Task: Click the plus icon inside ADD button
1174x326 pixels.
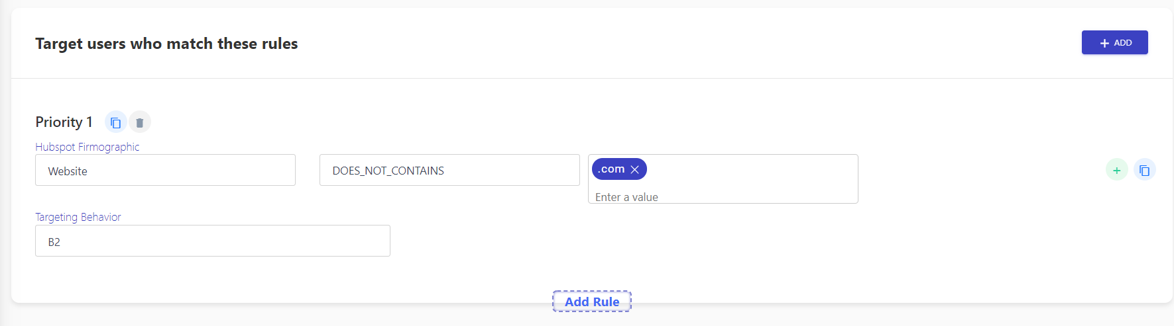Action: point(1104,43)
